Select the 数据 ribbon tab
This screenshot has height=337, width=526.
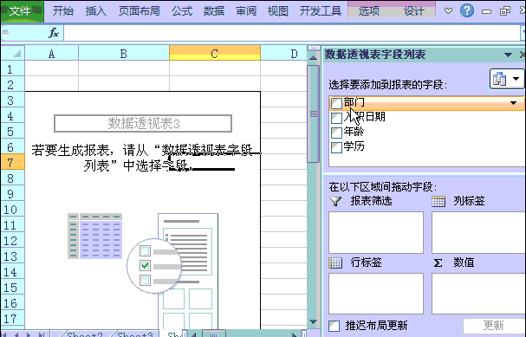pyautogui.click(x=214, y=11)
